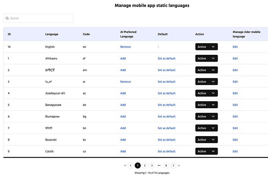
Task: Click the AI Preferred Language header
Action: [128, 34]
